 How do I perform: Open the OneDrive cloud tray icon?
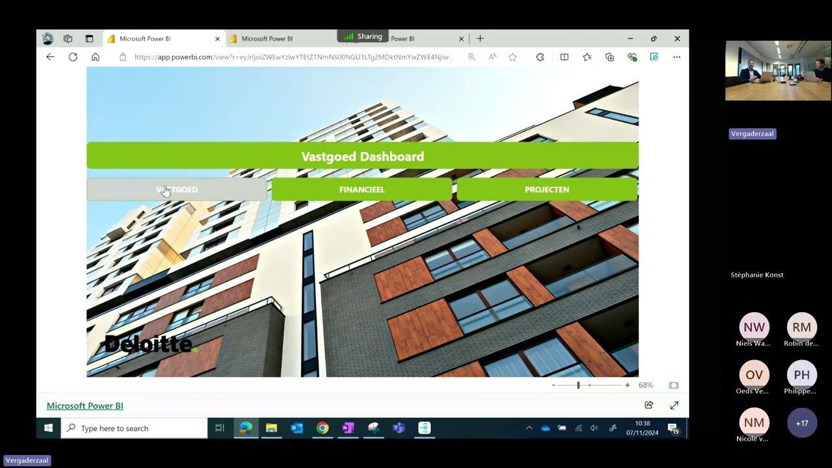coord(545,428)
